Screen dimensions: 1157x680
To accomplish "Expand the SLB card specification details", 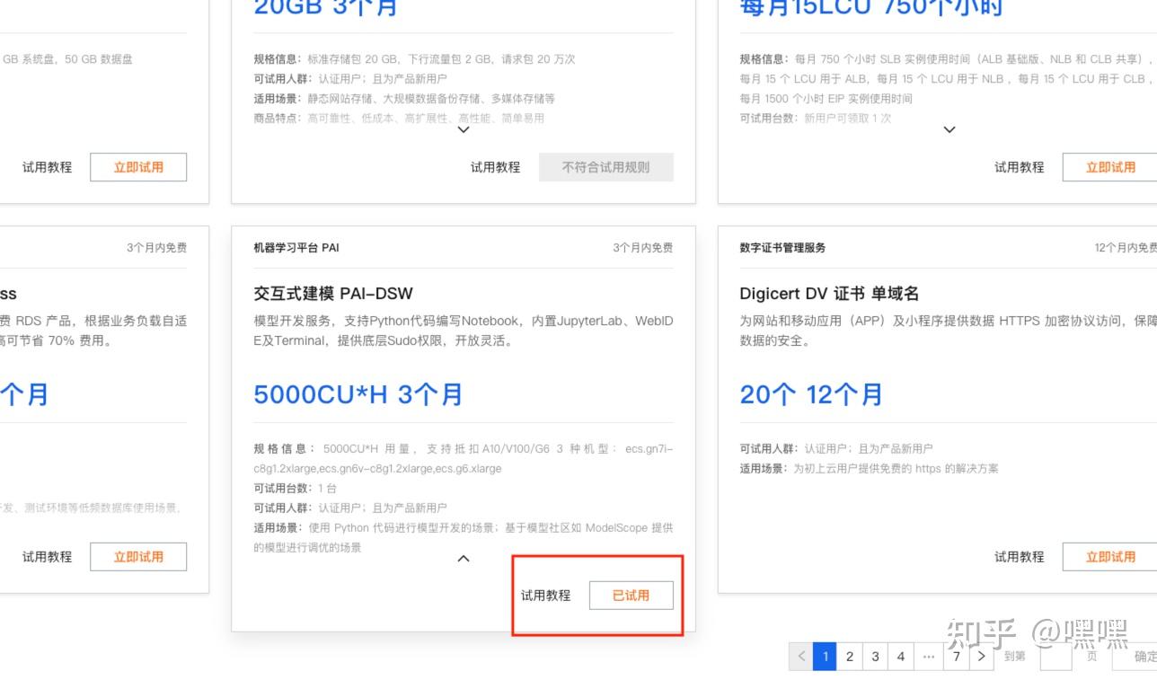I will point(949,129).
